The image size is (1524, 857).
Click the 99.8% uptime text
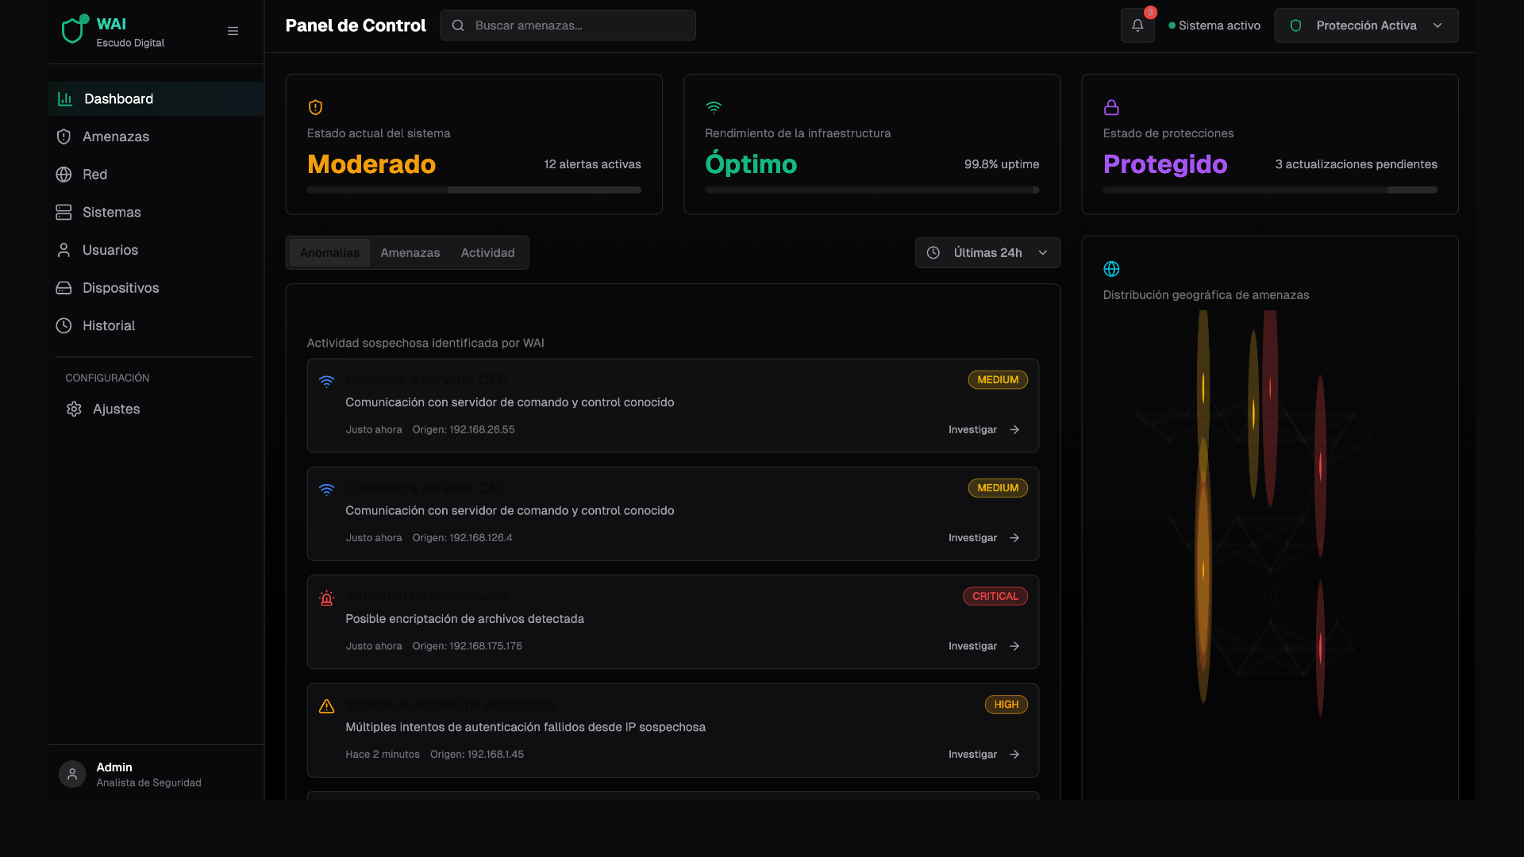click(x=1002, y=164)
